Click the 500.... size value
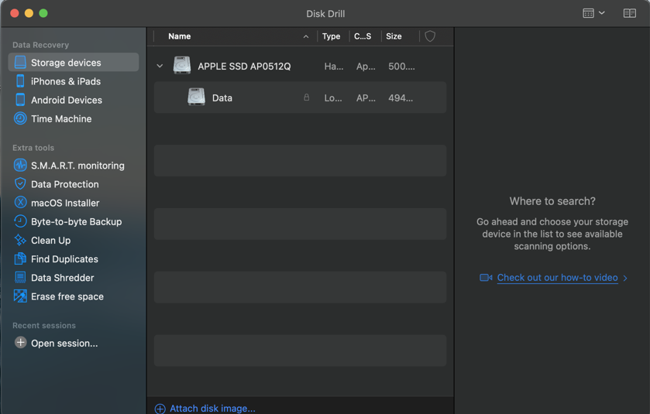Viewport: 650px width, 414px height. (401, 67)
